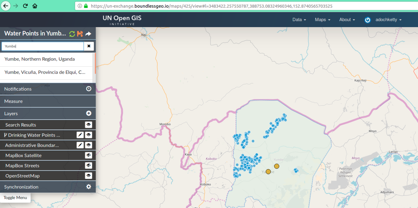Hide the OpenStreetMap layer
Screen dimensions: 418x208
[x=89, y=176]
